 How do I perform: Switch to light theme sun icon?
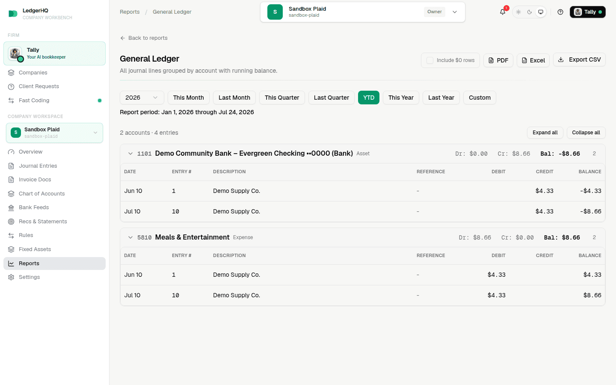coord(518,12)
